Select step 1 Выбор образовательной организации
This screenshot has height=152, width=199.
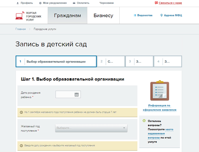(x=56, y=61)
